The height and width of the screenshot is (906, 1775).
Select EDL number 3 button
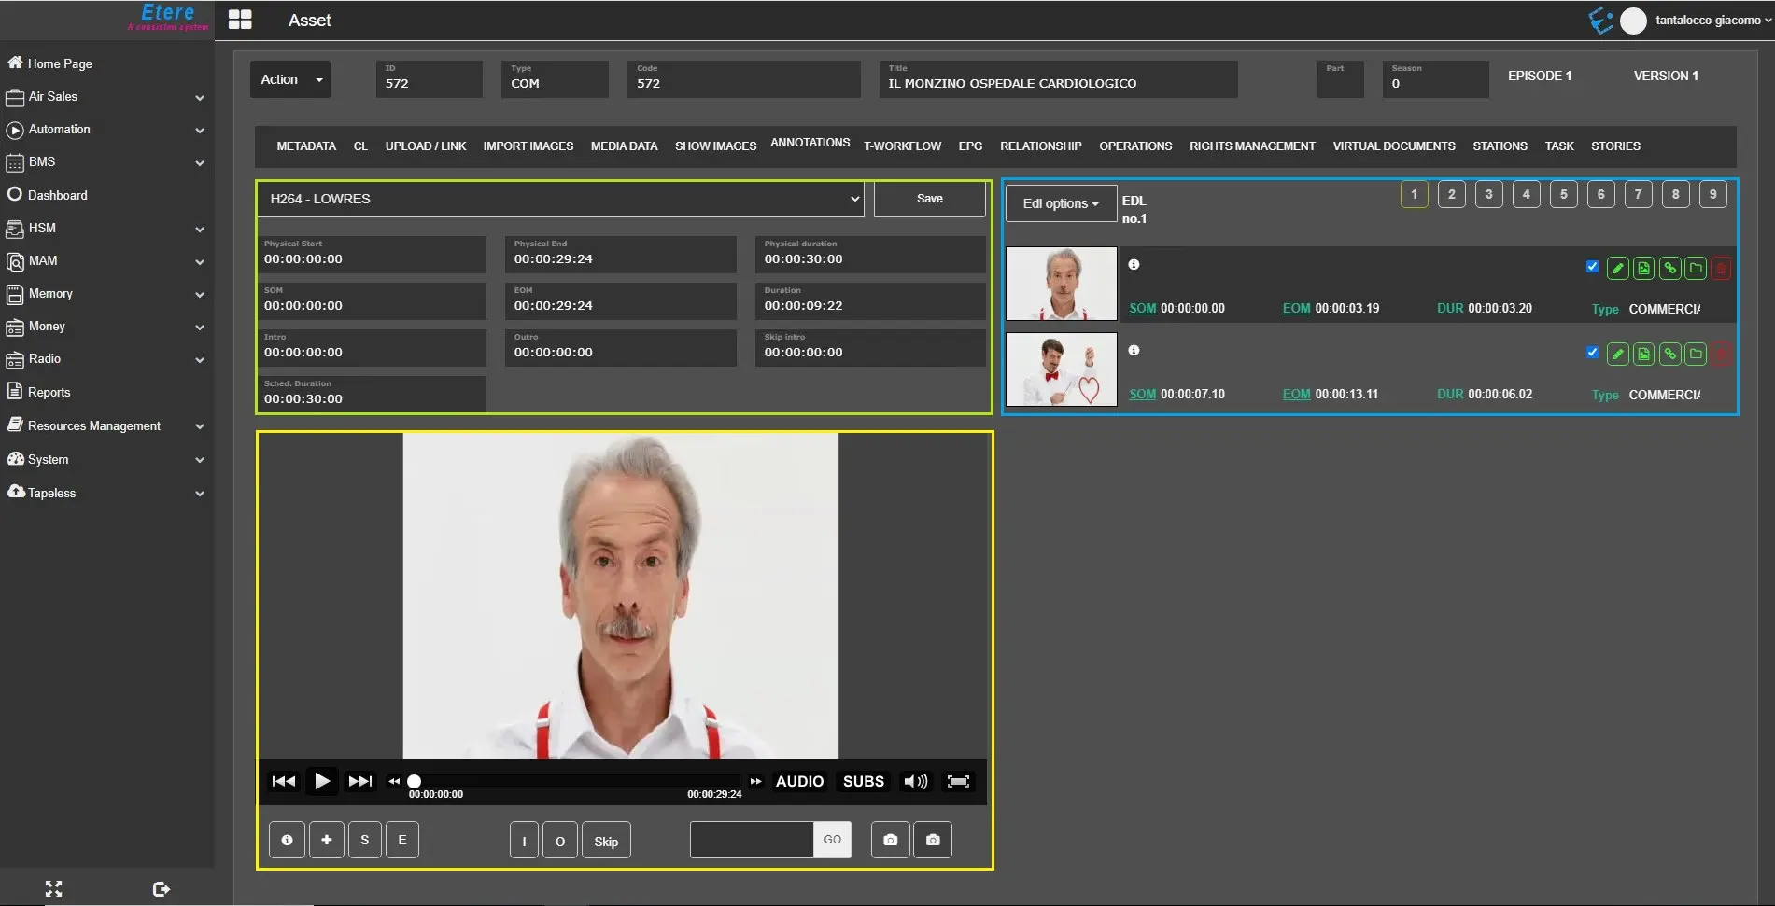1488,194
